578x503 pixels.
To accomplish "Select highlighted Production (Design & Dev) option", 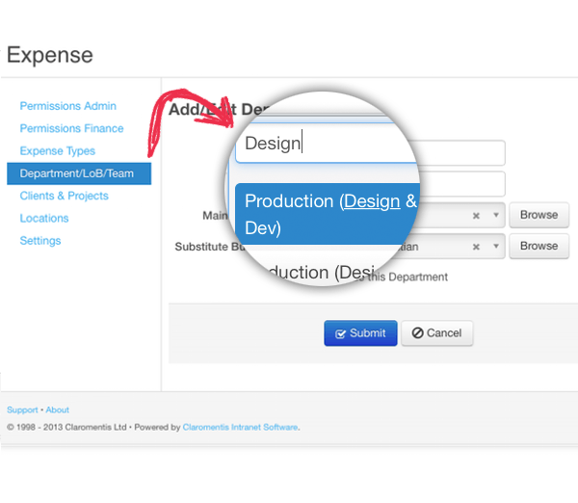I will tap(328, 214).
